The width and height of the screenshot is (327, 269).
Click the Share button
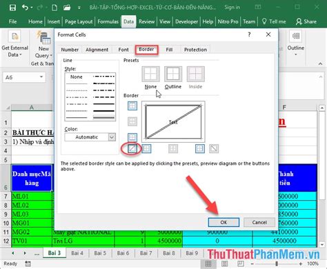click(306, 21)
